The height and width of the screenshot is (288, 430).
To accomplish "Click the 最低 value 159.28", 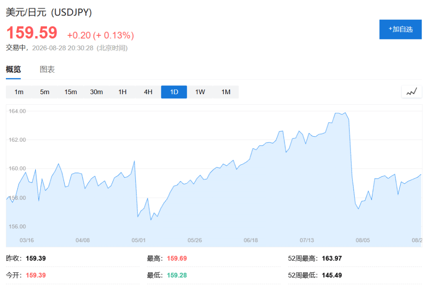I will (x=177, y=275).
